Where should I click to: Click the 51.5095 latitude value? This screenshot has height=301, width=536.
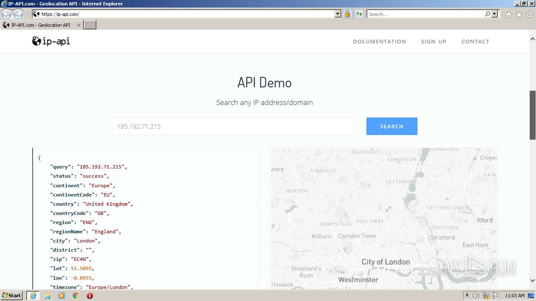tap(81, 268)
